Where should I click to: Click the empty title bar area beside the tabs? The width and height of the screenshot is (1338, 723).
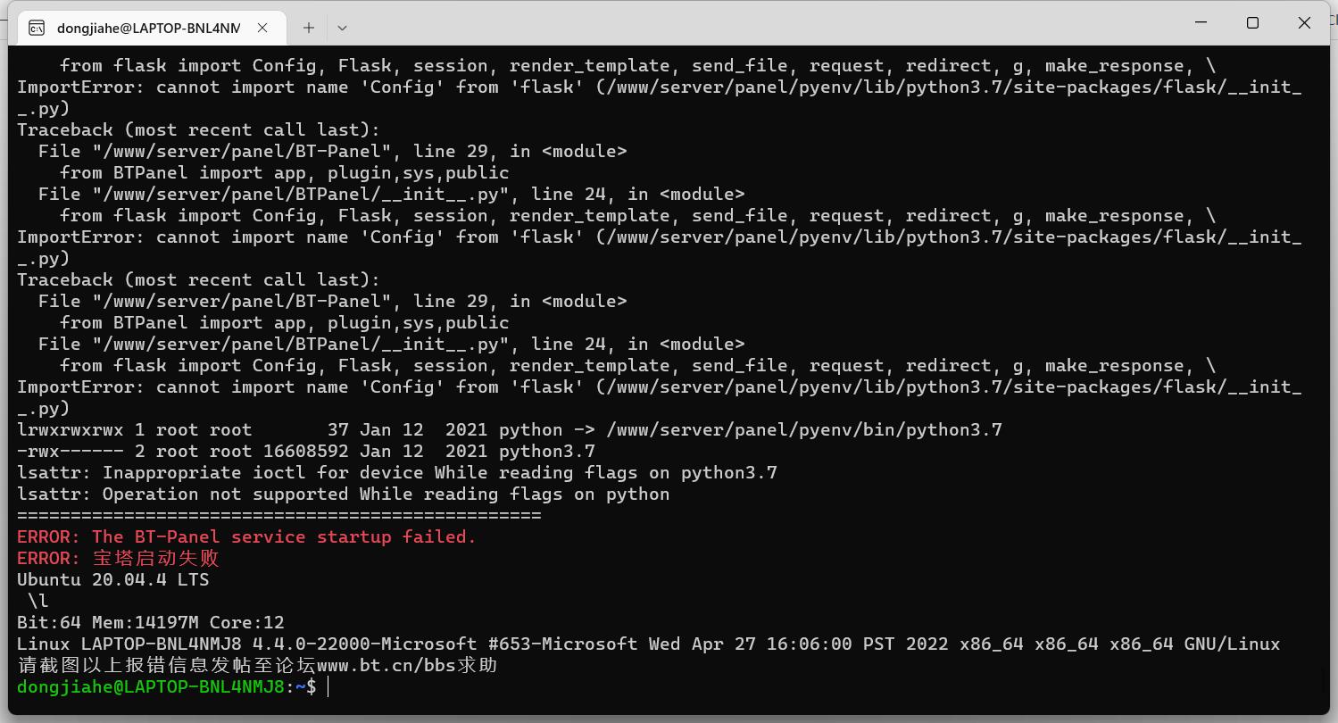(x=759, y=23)
